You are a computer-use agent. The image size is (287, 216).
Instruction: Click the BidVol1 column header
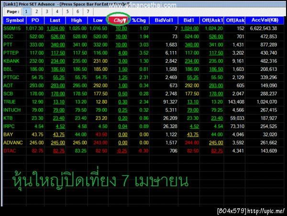164,20
